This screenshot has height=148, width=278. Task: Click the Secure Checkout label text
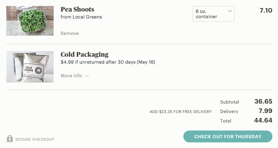click(35, 140)
